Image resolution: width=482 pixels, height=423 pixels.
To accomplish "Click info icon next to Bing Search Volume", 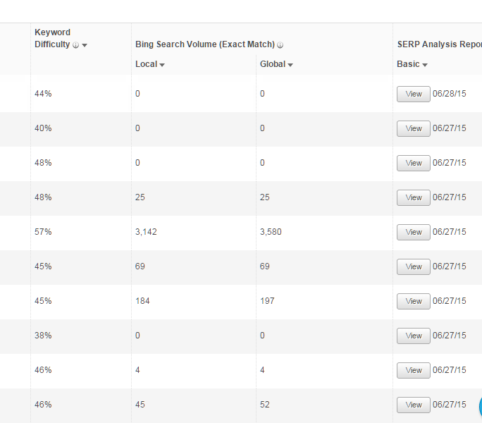I will click(280, 45).
